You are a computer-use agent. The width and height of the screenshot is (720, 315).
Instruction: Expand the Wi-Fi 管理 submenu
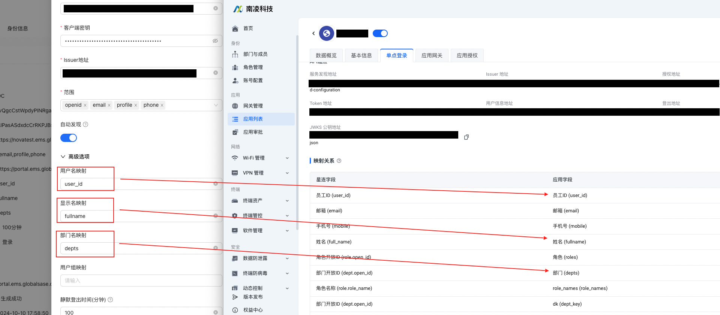point(287,158)
